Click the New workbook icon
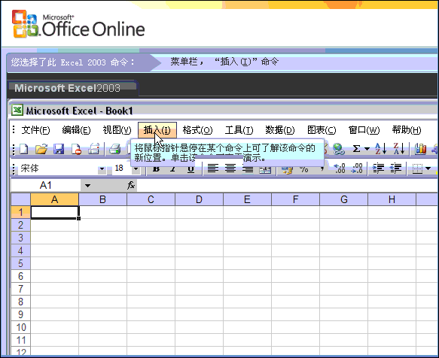The width and height of the screenshot is (439, 358). (x=24, y=150)
